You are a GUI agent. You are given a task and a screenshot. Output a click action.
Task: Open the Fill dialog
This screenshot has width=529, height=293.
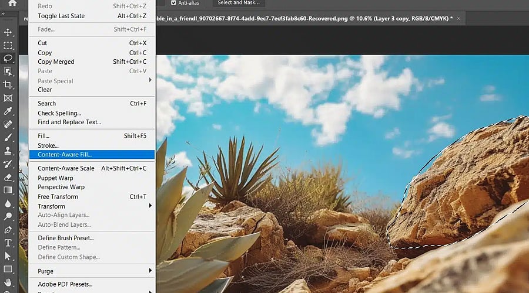(92, 136)
